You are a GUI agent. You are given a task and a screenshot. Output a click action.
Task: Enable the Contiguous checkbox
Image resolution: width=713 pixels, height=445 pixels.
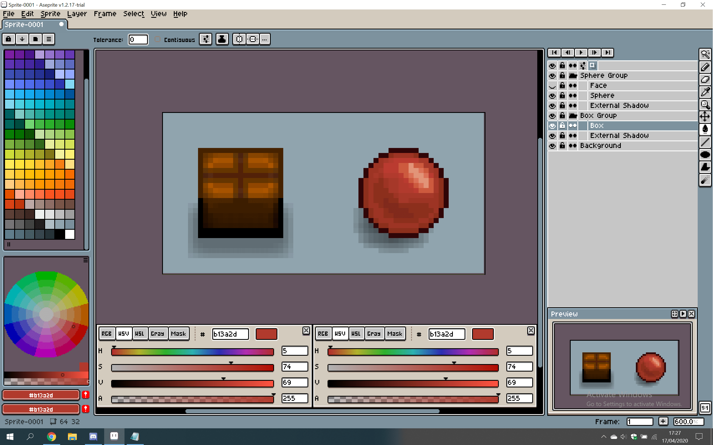click(158, 39)
